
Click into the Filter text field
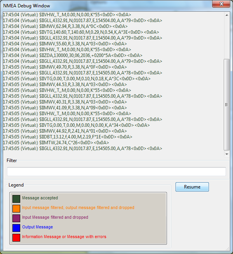tap(116, 171)
